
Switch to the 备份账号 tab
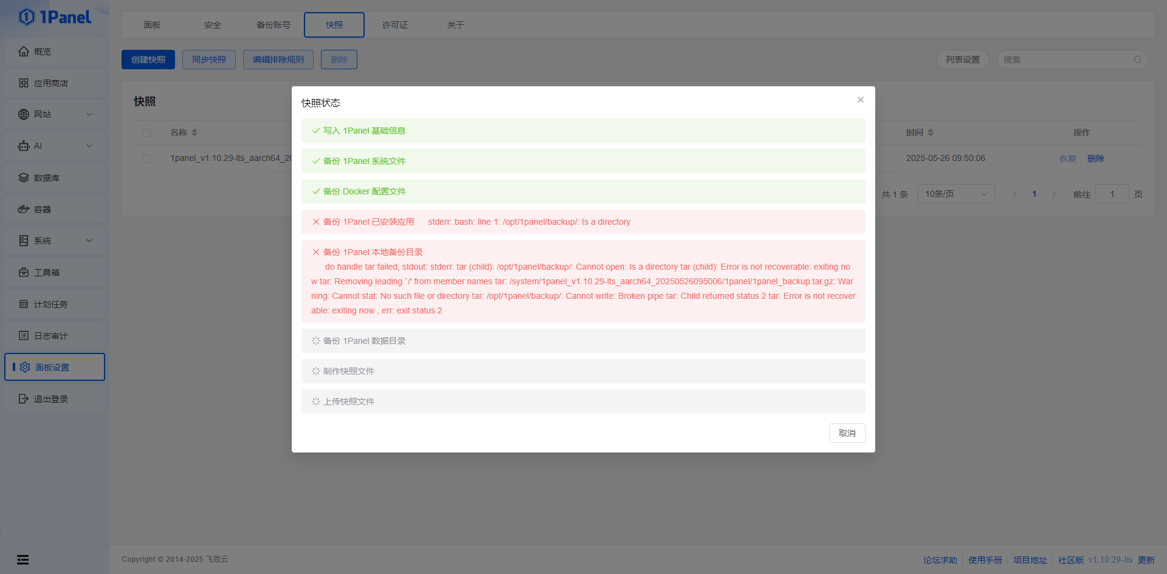pos(274,25)
